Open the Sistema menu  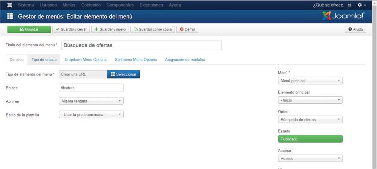click(x=26, y=5)
